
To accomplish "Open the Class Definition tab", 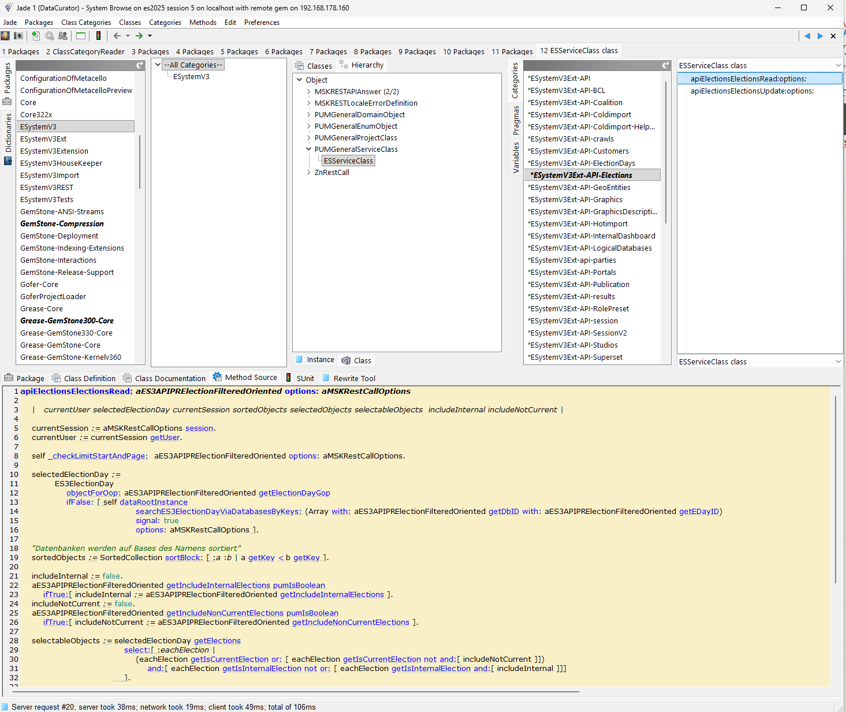I will coord(84,378).
